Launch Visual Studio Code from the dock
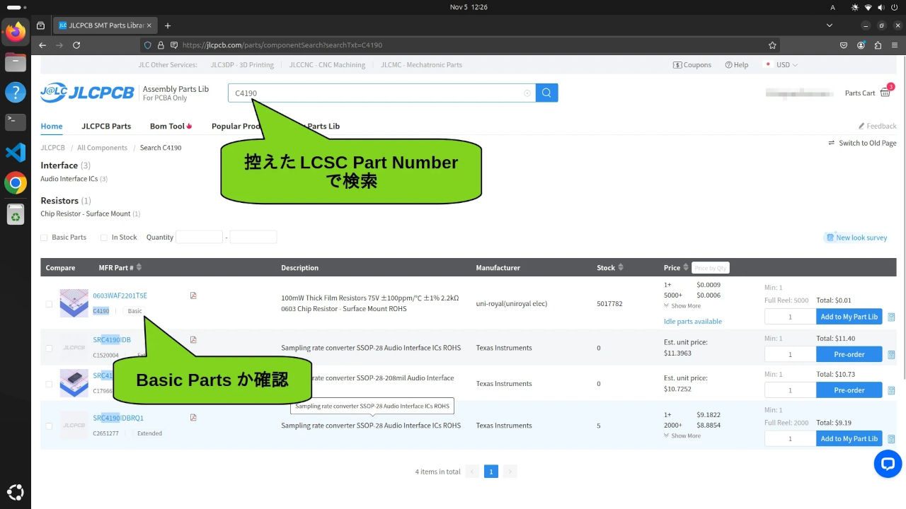Image resolution: width=906 pixels, height=509 pixels. 16,152
